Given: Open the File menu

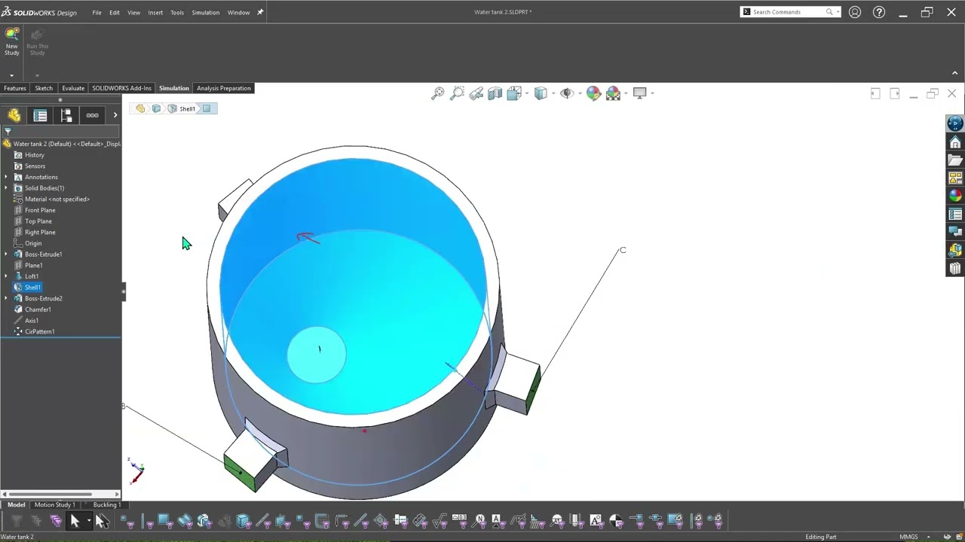Looking at the screenshot, I should 96,13.
